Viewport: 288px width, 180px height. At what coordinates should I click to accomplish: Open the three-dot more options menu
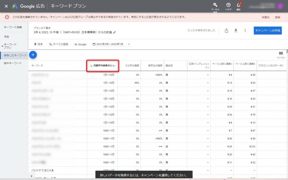(x=245, y=31)
